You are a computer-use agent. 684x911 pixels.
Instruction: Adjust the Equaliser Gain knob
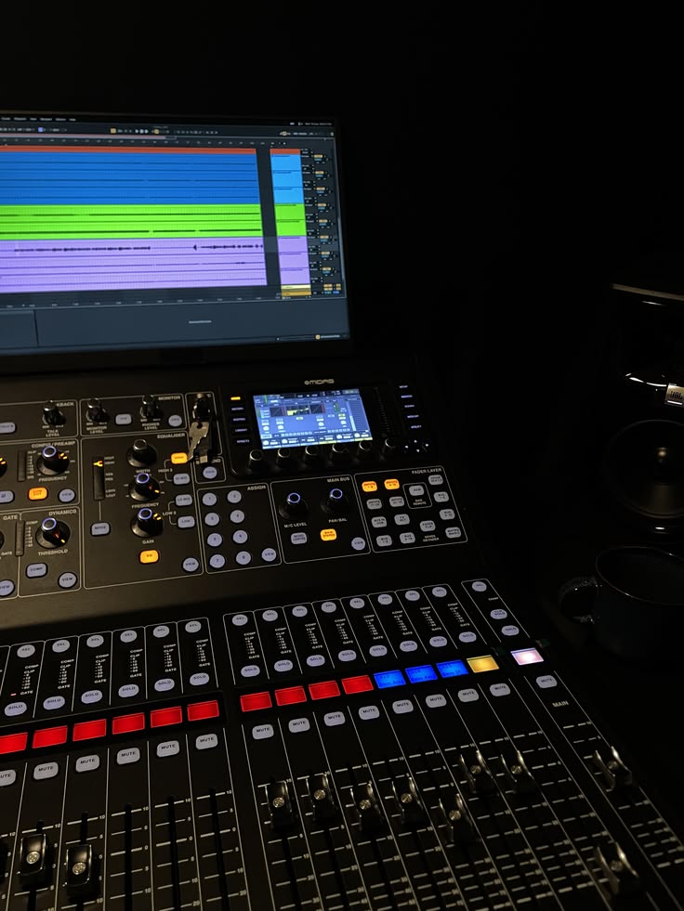147,522
